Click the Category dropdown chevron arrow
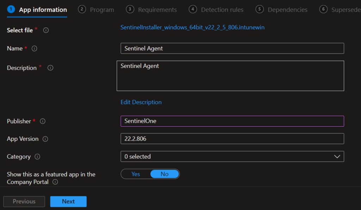The image size is (361, 210). tap(337, 157)
